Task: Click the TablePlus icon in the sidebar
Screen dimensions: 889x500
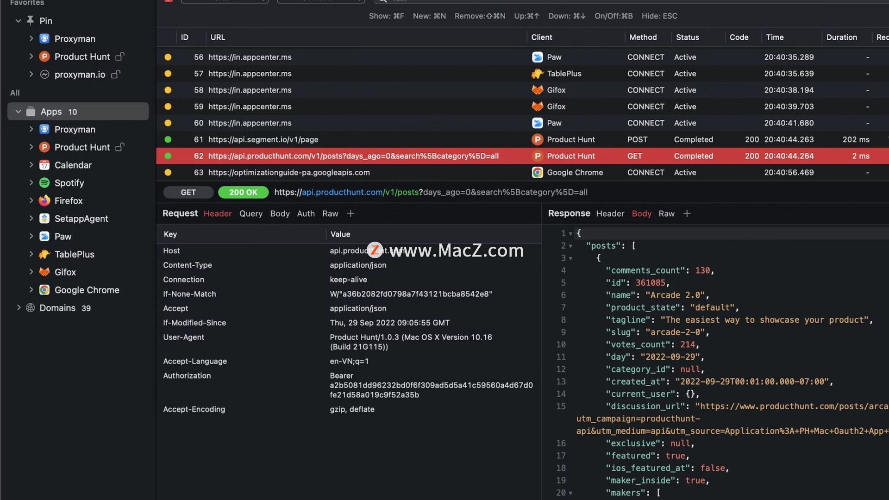Action: 44,254
